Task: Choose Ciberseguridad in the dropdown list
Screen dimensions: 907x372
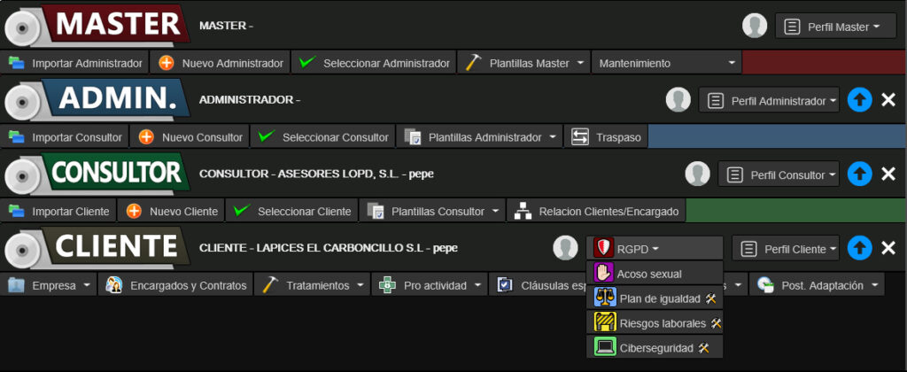Action: [654, 347]
